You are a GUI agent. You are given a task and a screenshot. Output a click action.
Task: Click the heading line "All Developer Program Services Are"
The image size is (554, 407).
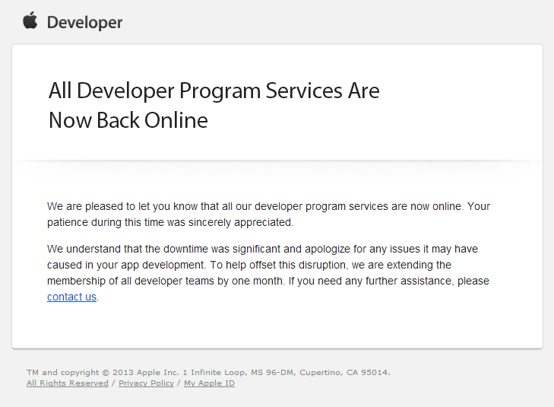coord(214,91)
